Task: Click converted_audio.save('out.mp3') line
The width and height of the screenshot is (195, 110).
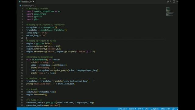Action: coord(43,105)
